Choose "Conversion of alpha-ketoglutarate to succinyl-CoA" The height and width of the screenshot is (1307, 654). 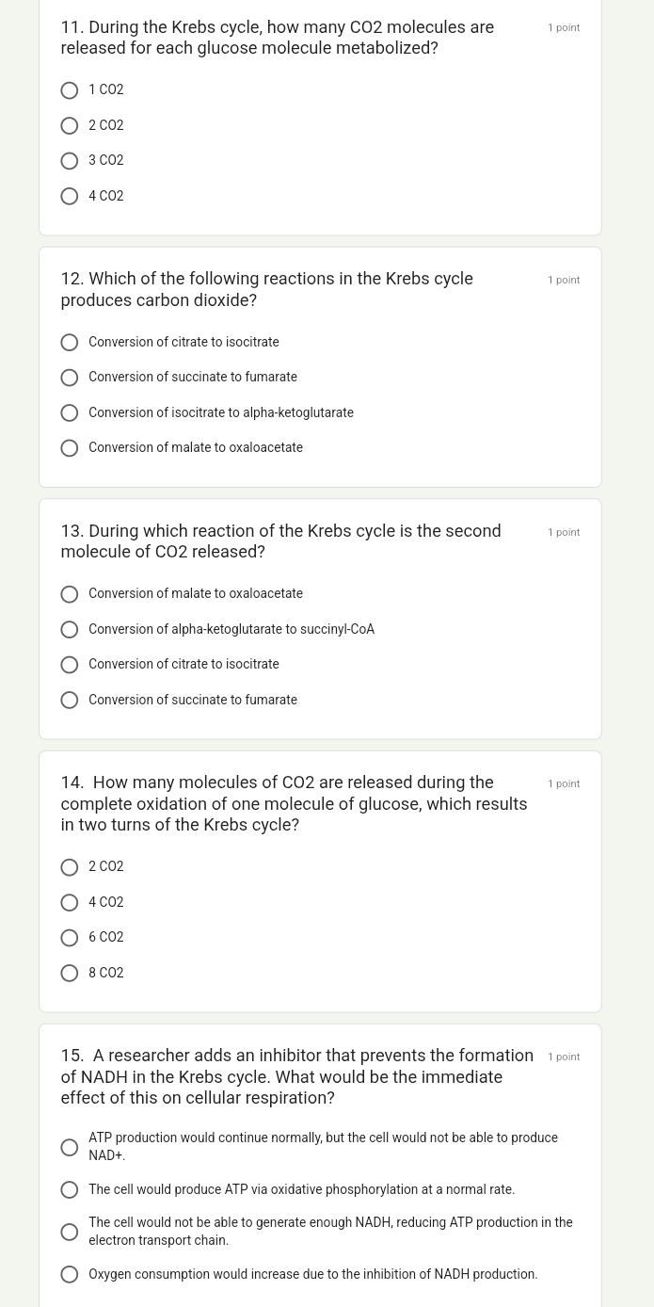pyautogui.click(x=69, y=629)
